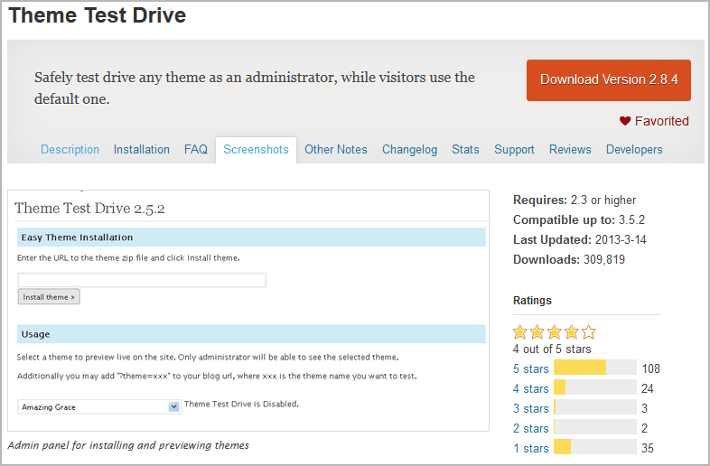Click the Theme Test Drive page title
This screenshot has width=710, height=466.
pos(98,15)
